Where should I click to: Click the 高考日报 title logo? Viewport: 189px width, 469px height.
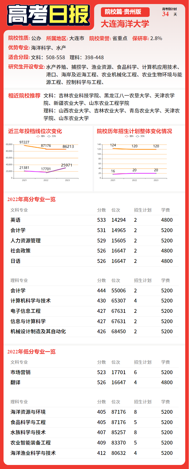(x=48, y=15)
